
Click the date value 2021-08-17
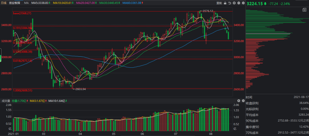[x=301, y=97]
